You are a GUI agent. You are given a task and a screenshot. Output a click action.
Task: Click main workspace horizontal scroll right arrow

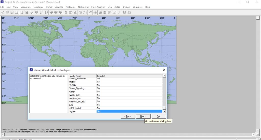[x=254, y=134]
